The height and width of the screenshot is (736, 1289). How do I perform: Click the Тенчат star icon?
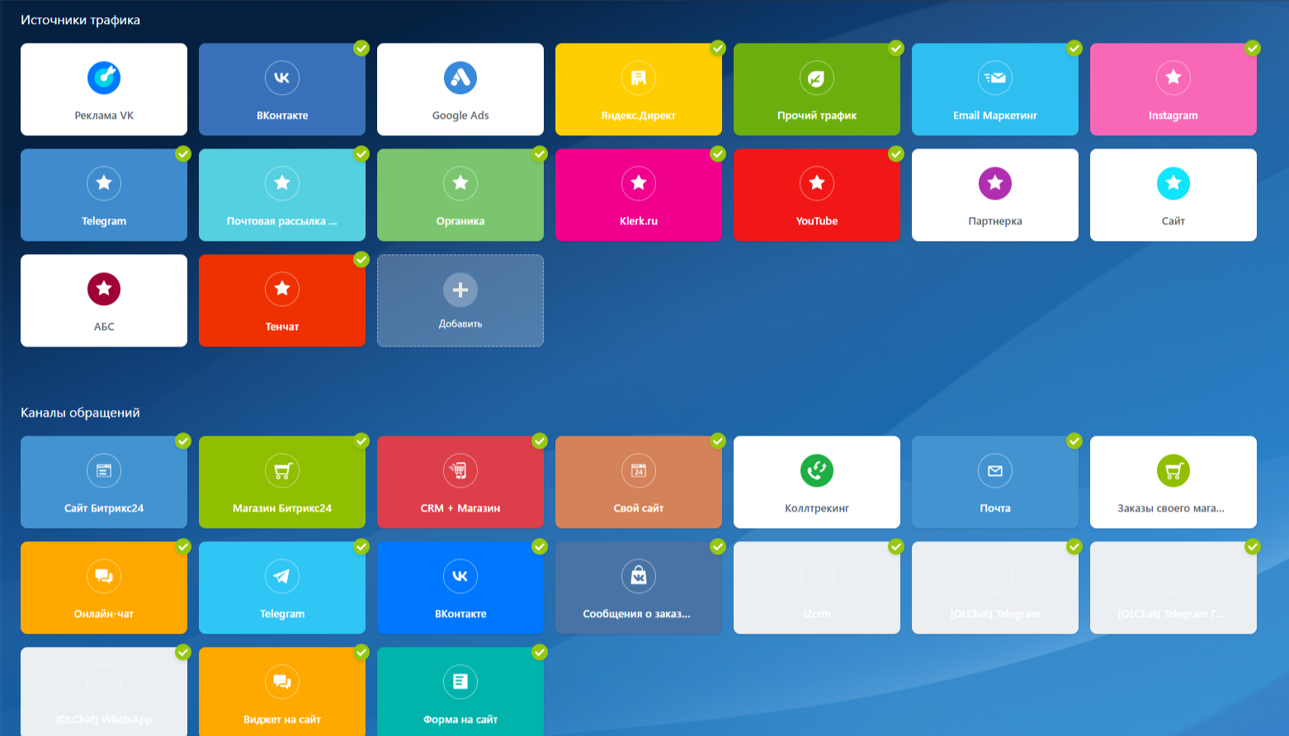[282, 289]
